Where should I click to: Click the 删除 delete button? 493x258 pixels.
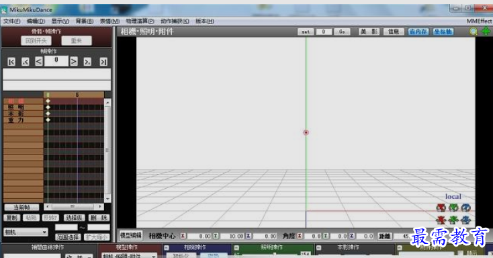[x=99, y=218]
